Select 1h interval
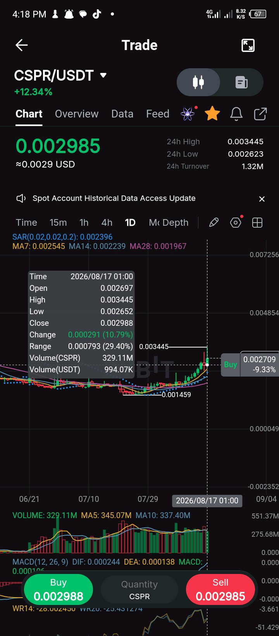 [84, 223]
